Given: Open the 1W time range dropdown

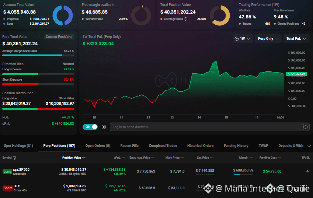Looking at the screenshot, I should [x=243, y=39].
